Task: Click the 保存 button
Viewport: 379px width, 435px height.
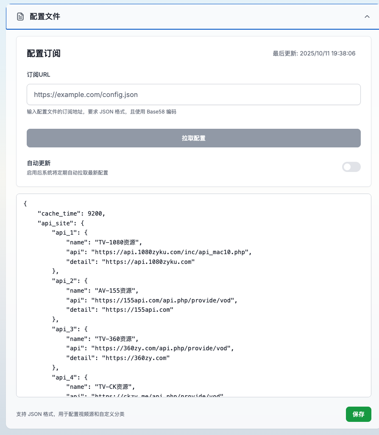Action: click(358, 414)
